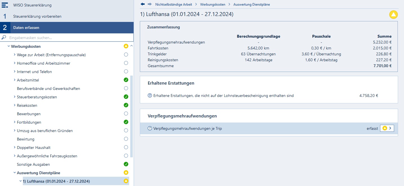Viewport: 404px width, 186px height.
Task: Click empty status circle of Bewirtung
Action: (126, 139)
